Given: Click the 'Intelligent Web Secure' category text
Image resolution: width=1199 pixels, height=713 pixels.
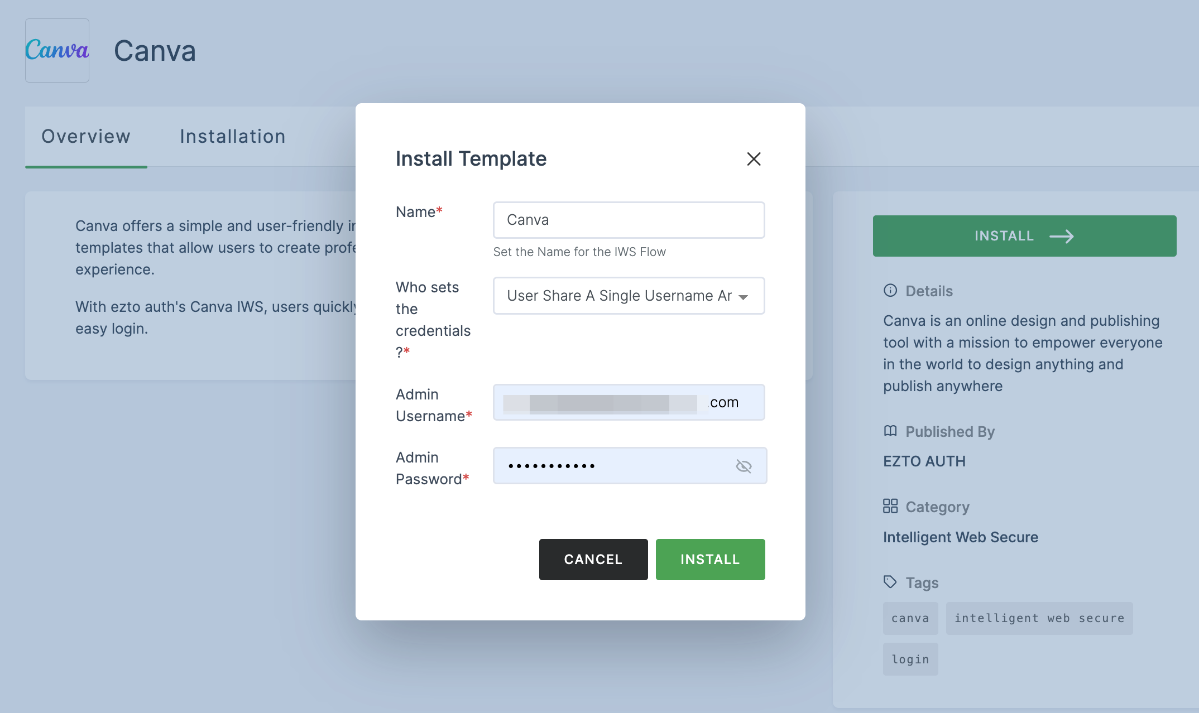Looking at the screenshot, I should [x=961, y=537].
